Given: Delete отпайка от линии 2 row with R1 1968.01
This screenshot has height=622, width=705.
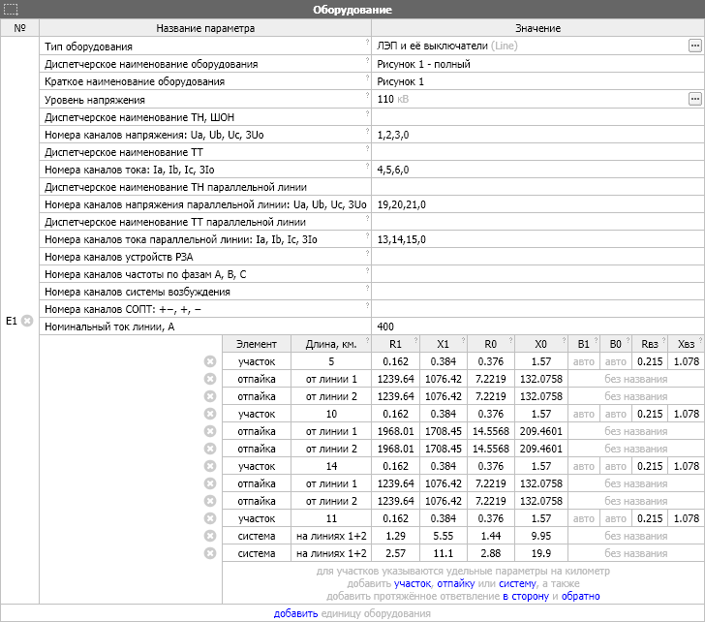Looking at the screenshot, I should coord(210,449).
